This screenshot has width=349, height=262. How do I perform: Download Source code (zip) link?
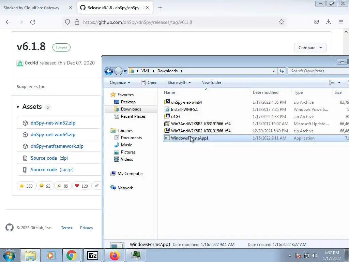[49, 158]
